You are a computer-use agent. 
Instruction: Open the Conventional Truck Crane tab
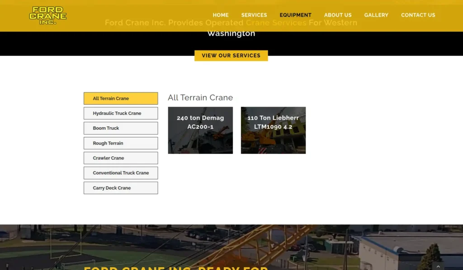point(121,173)
